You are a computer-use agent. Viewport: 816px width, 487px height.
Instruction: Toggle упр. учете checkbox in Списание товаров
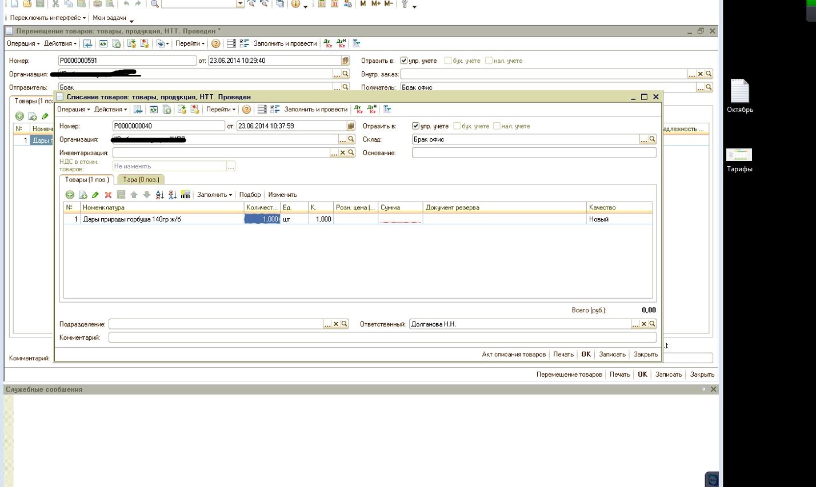415,126
